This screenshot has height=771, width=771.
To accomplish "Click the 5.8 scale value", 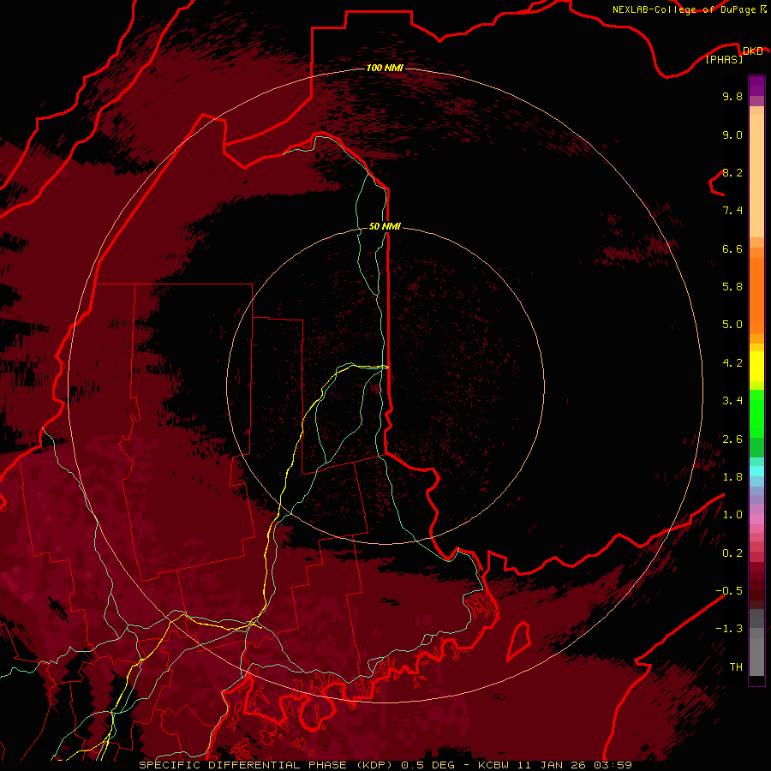I will [x=732, y=287].
